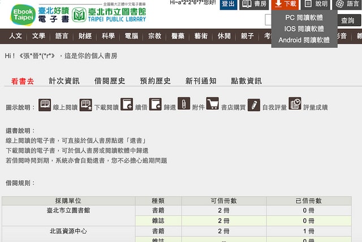This screenshot has width=362, height=242.
Task: Open the 下載 download dropdown menu
Action: tap(286, 4)
